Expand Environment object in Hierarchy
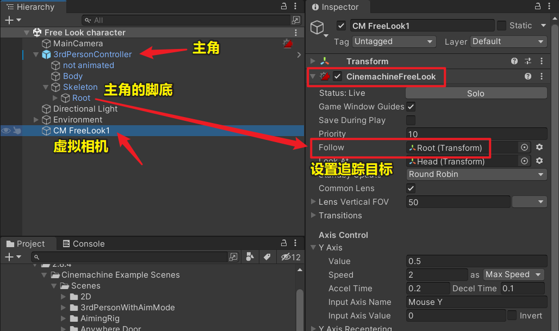Viewport: 559px width, 331px height. point(36,120)
